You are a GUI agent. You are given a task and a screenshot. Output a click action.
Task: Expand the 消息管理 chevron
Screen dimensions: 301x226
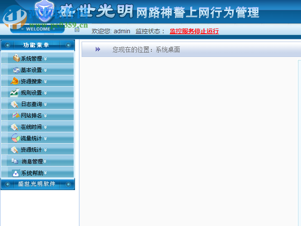pyautogui.click(x=45, y=162)
